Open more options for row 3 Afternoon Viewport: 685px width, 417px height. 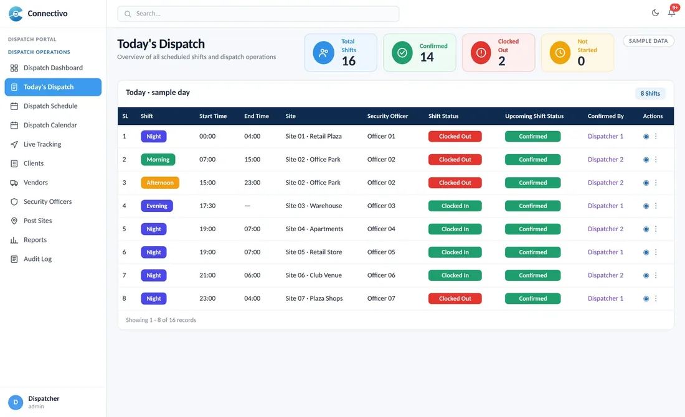pyautogui.click(x=656, y=183)
